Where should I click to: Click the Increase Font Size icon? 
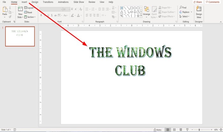click(72, 9)
